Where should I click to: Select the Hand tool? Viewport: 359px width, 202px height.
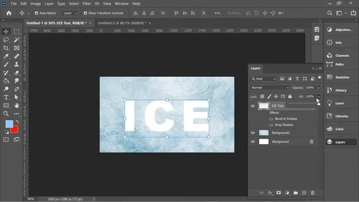16,105
